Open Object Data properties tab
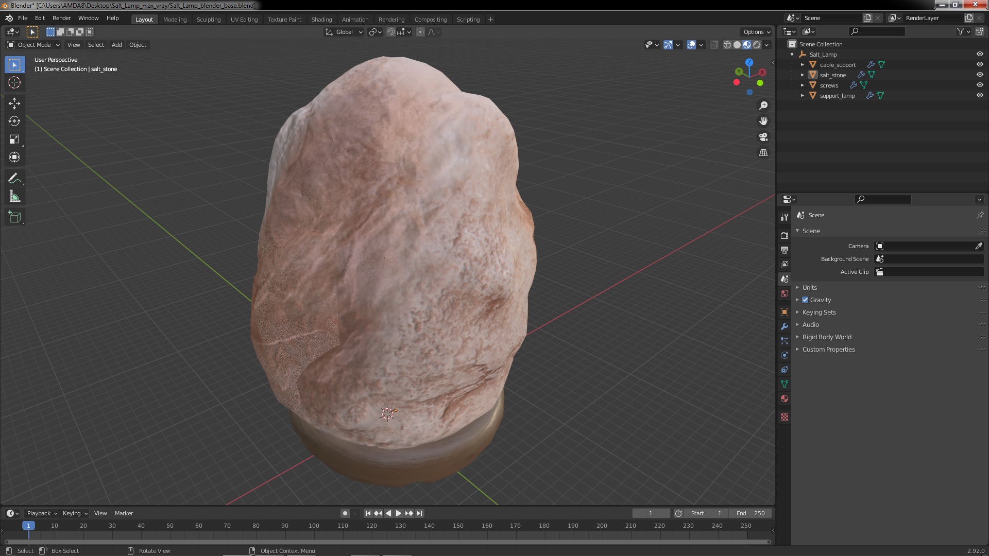Image resolution: width=989 pixels, height=556 pixels. [784, 384]
